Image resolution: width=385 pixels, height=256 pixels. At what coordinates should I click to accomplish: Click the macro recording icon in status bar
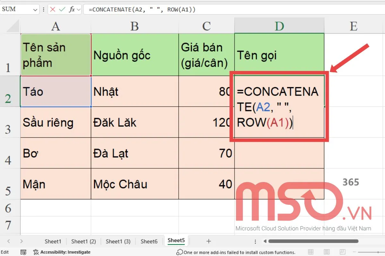coord(23,252)
